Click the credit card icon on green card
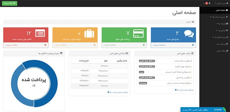This screenshot has height=112, width=230. (138, 33)
